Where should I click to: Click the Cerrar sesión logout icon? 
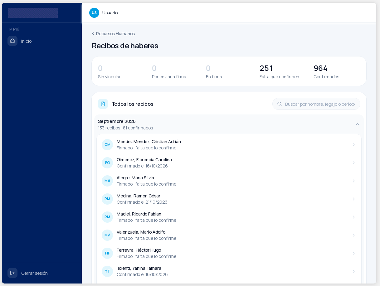[12, 273]
